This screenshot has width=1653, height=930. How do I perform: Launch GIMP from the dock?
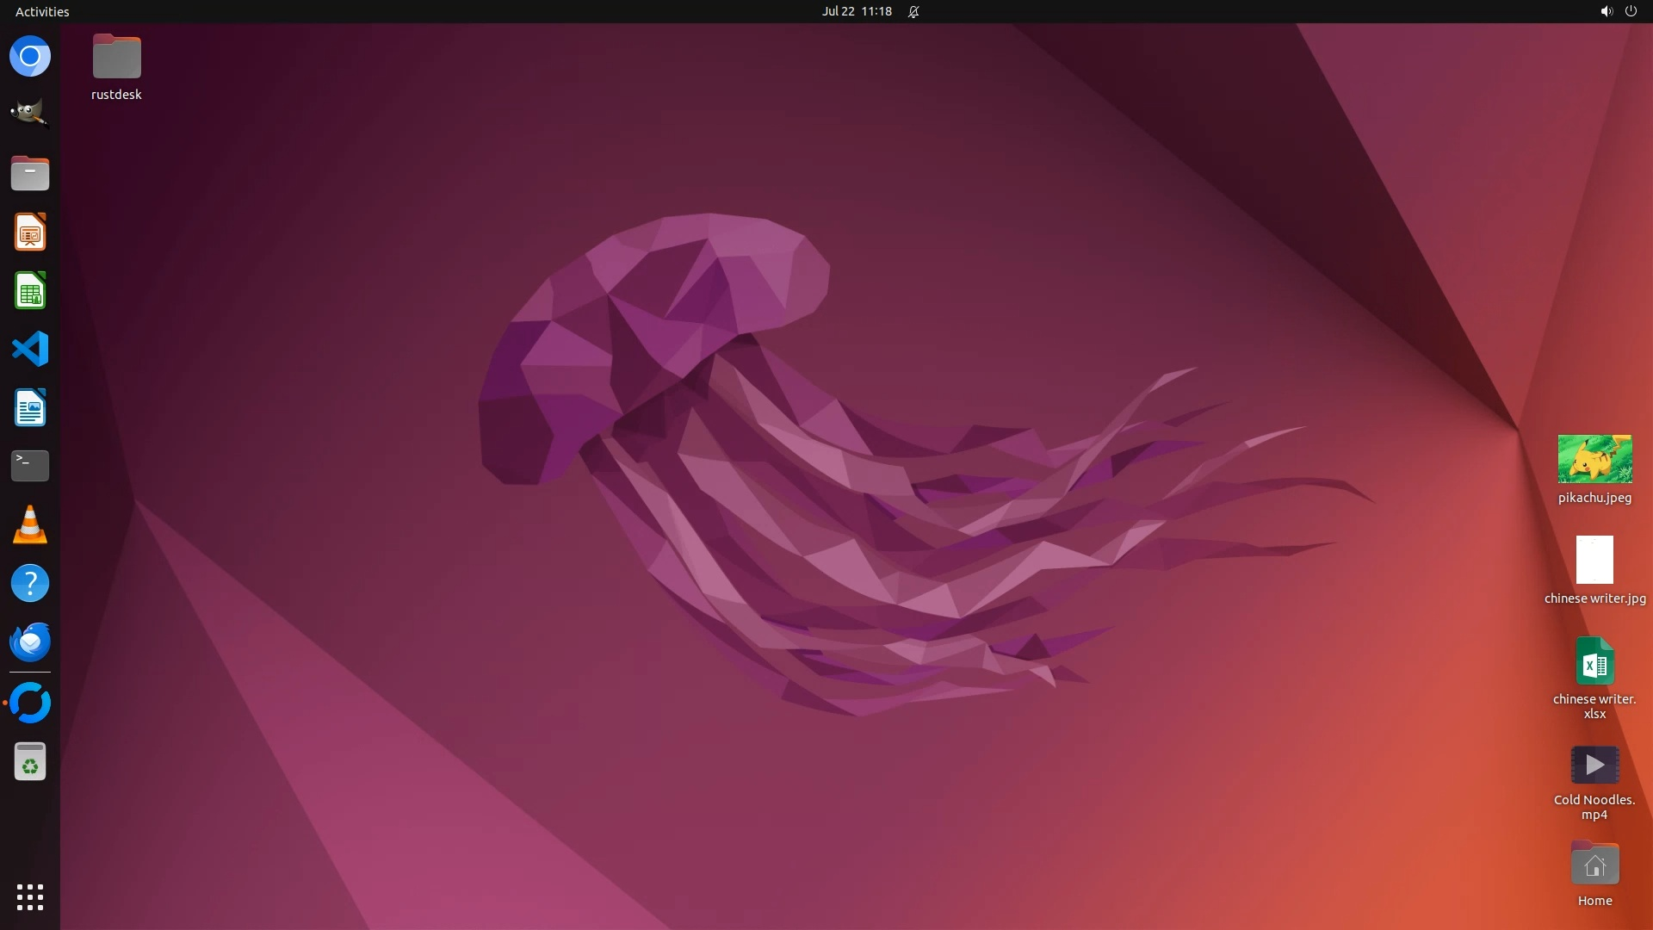pos(30,114)
